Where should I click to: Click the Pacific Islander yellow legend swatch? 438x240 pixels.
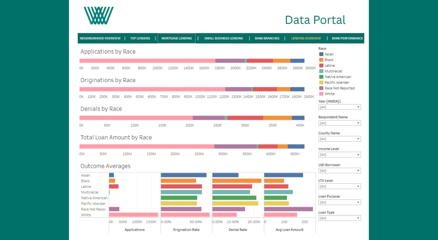click(321, 82)
